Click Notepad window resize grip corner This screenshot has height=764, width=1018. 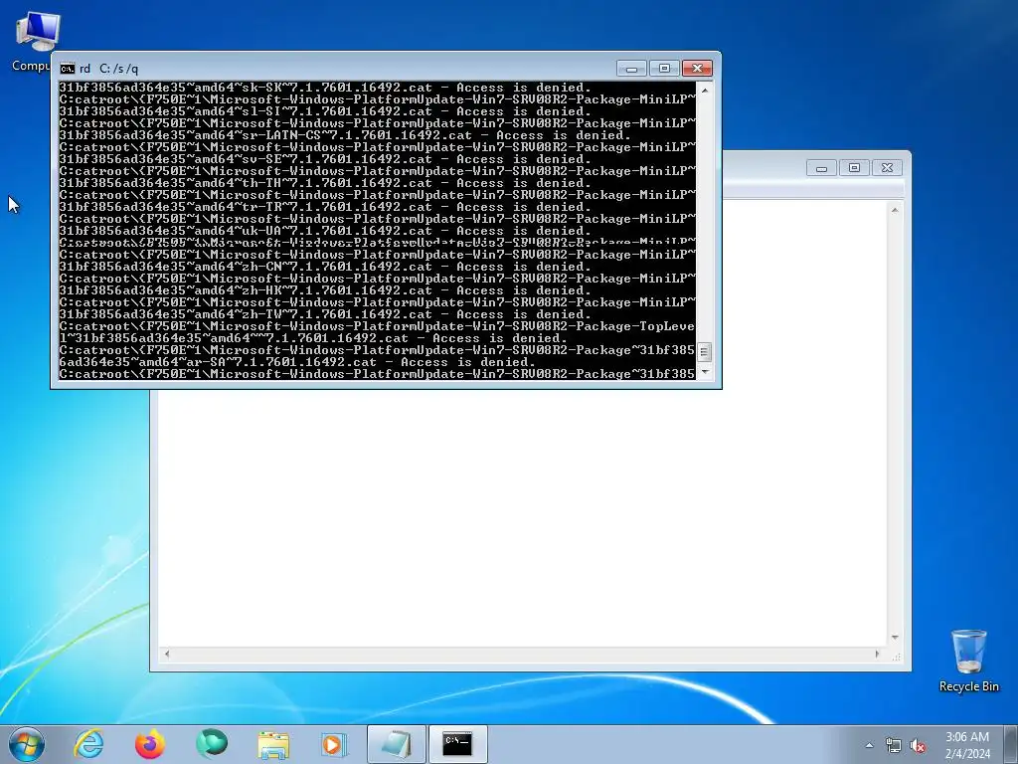[897, 657]
